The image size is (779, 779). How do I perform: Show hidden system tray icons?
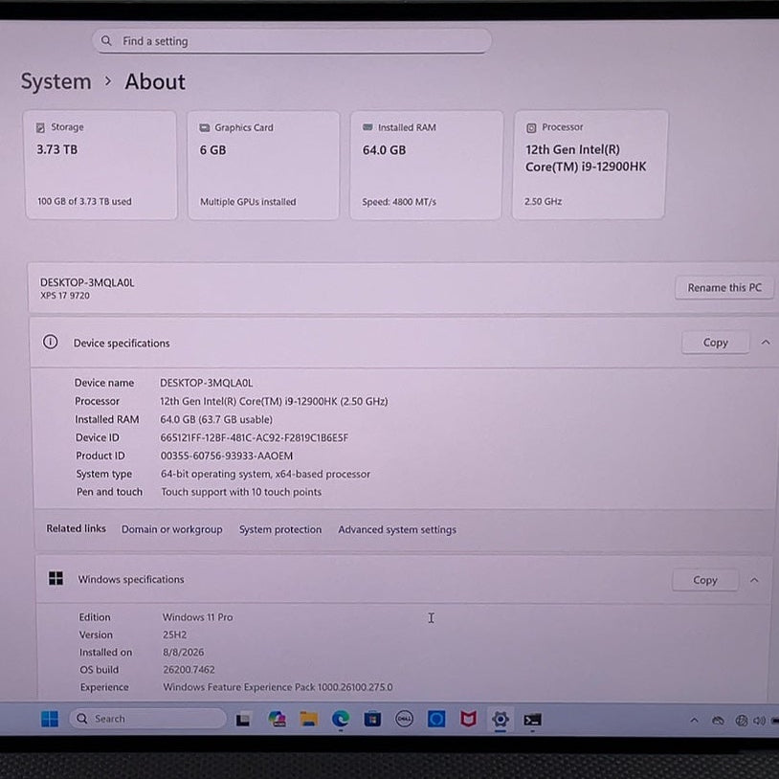[x=694, y=720]
